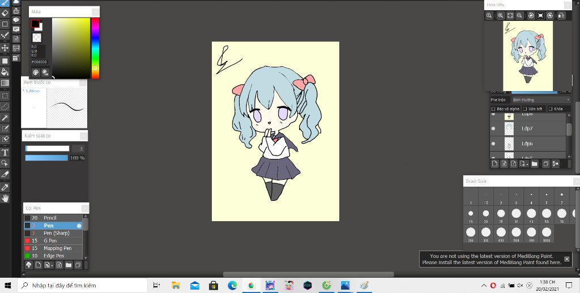Click the export/share icon in second column
This screenshot has height=293, width=580.
16,11
